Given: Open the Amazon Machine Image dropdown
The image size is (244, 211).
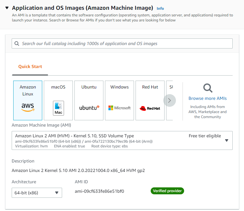Looking at the screenshot, I should [122, 140].
